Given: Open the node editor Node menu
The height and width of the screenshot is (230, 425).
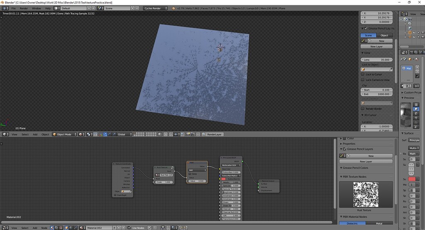Looking at the screenshot, I should 44,228.
